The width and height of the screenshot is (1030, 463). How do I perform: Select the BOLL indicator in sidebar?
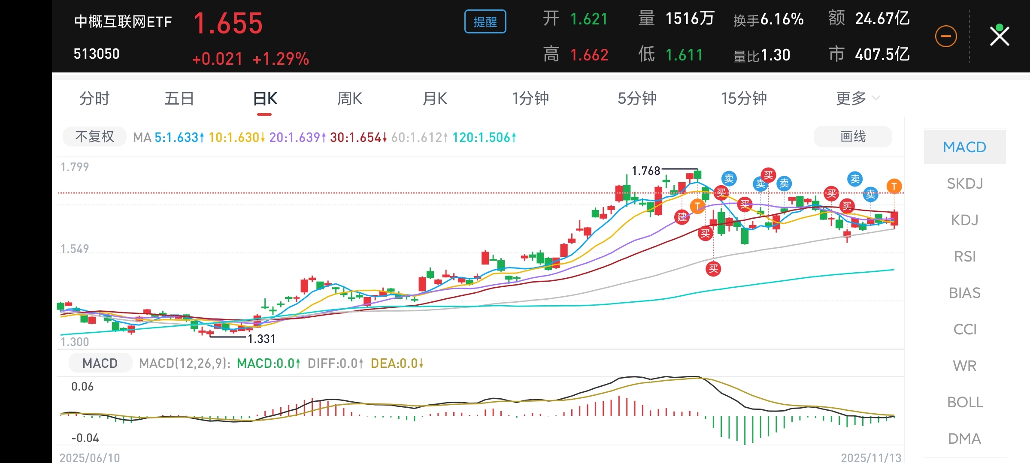965,402
